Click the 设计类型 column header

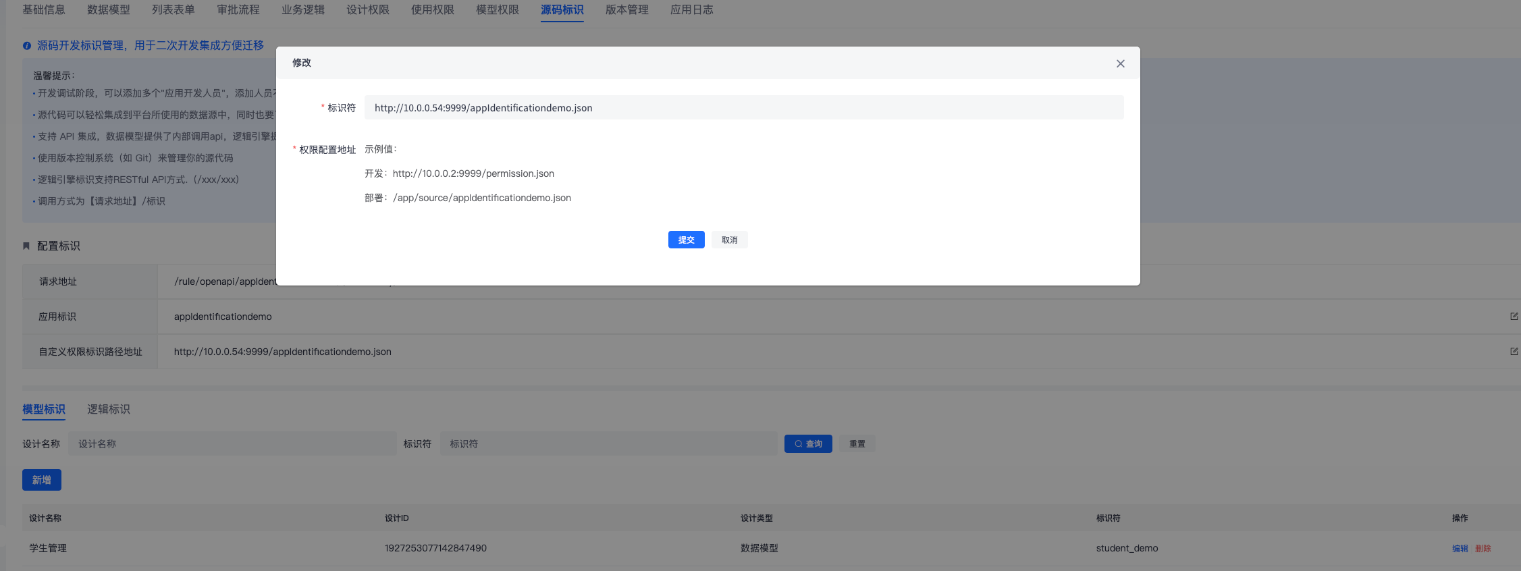pos(757,518)
